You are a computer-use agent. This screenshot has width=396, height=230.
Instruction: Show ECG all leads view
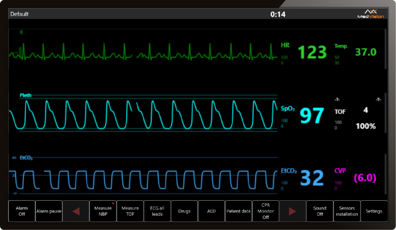click(157, 211)
